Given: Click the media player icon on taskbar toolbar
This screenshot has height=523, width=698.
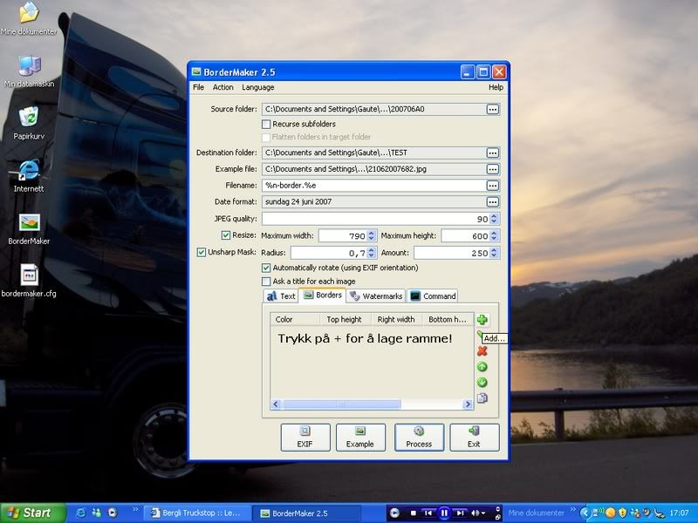Looking at the screenshot, I should (394, 513).
